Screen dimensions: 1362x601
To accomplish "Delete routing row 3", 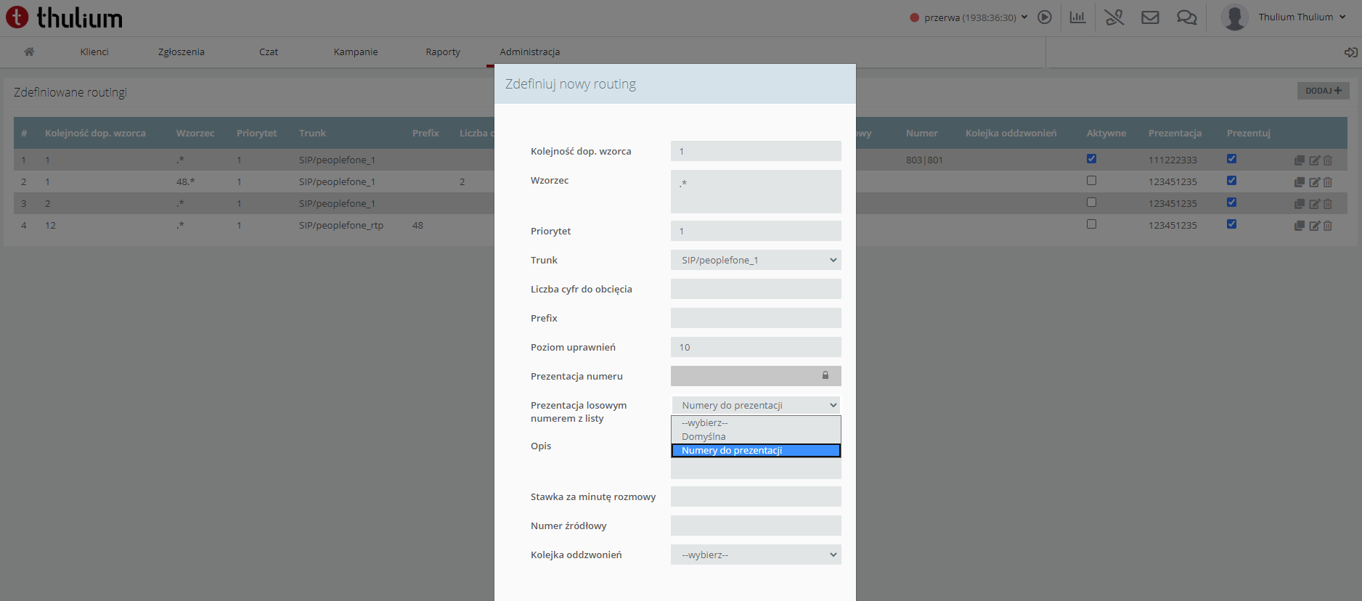I will [x=1327, y=204].
